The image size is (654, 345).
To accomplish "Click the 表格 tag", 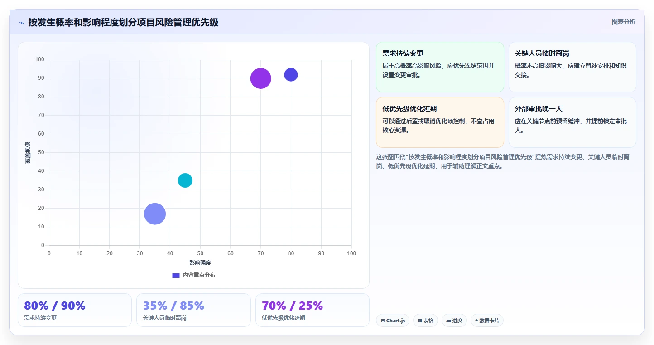I will [x=425, y=321].
